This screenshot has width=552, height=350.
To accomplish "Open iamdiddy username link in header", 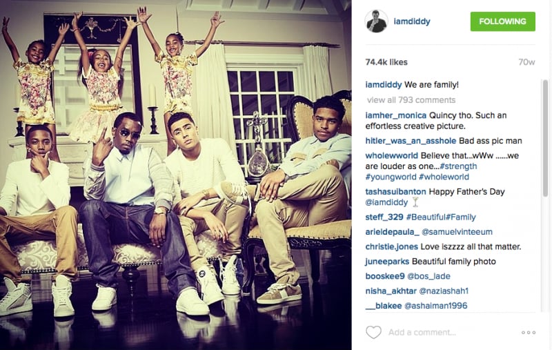I will pos(412,21).
